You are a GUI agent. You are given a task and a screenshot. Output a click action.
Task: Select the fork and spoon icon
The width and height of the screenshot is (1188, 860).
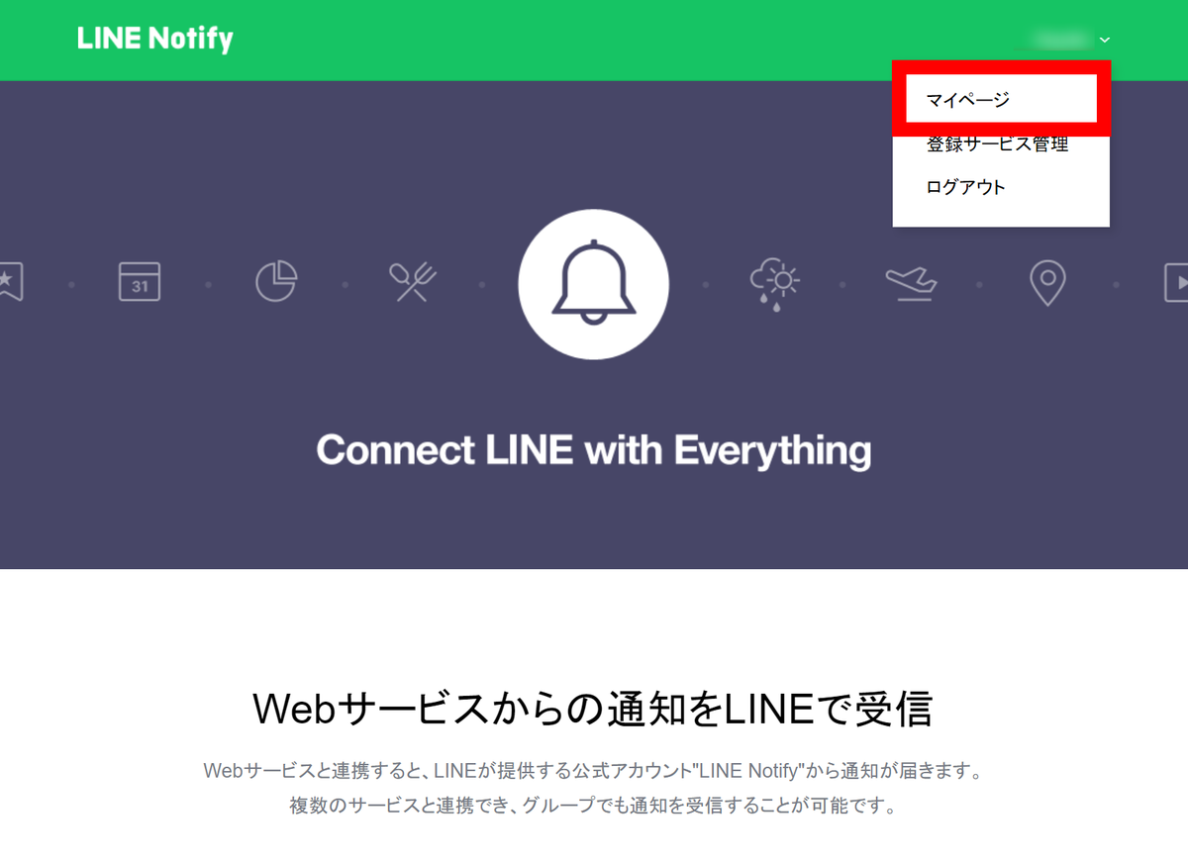(413, 283)
